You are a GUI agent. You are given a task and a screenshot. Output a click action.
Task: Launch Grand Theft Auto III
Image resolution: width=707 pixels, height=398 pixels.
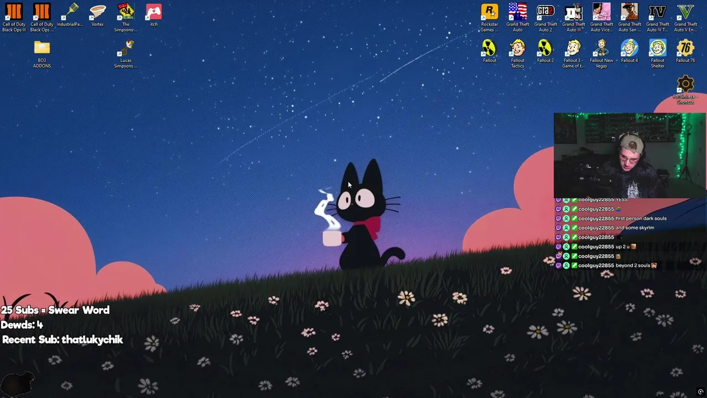573,18
